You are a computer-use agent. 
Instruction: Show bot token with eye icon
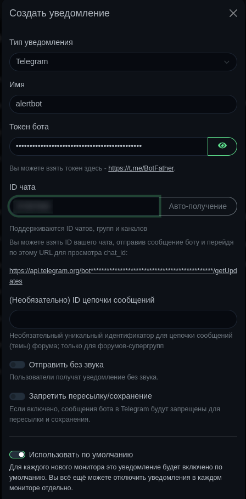point(222,146)
